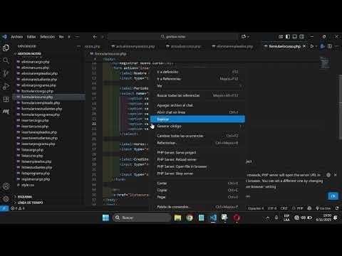The image size is (342, 256).
Task: Open the Extensions view
Action: tap(6, 99)
